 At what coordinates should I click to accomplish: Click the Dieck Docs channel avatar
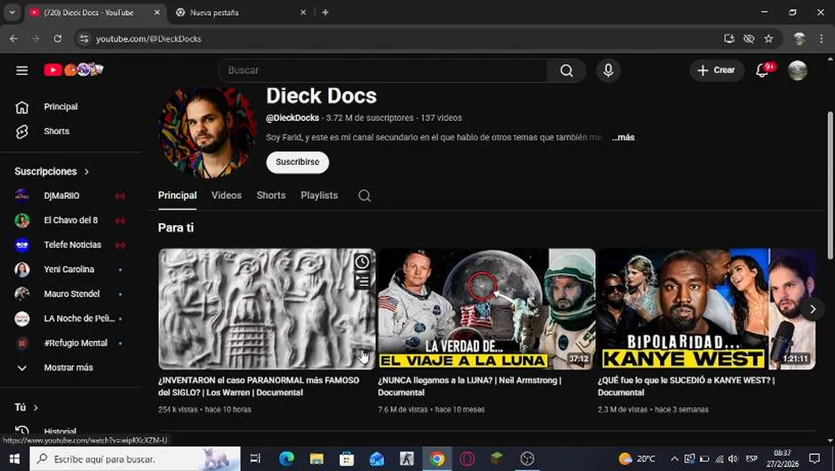click(x=208, y=133)
